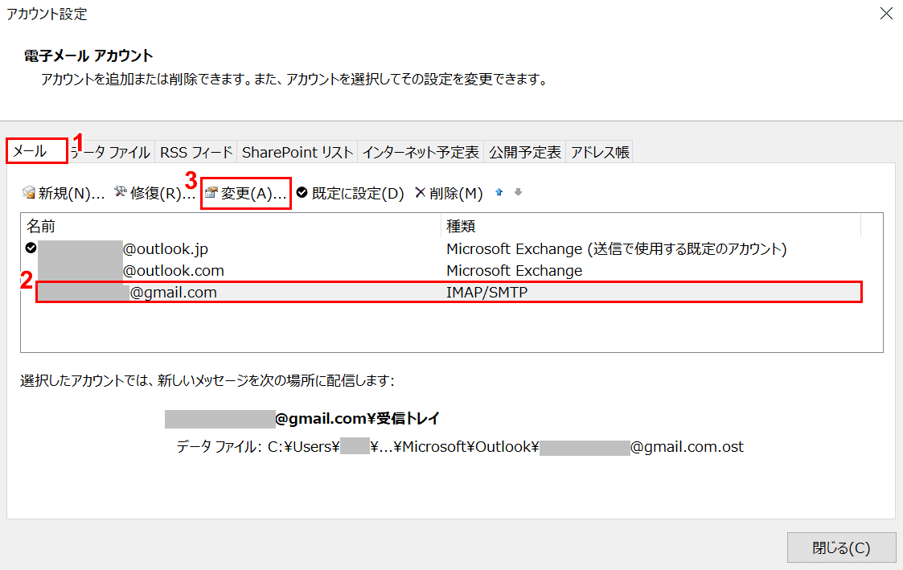Open Change (変更) account settings
903x570 pixels.
[246, 193]
